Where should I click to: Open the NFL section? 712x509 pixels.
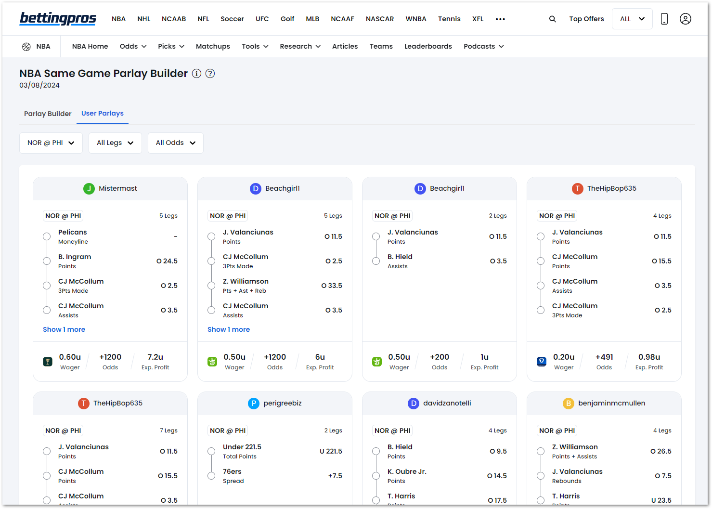203,19
